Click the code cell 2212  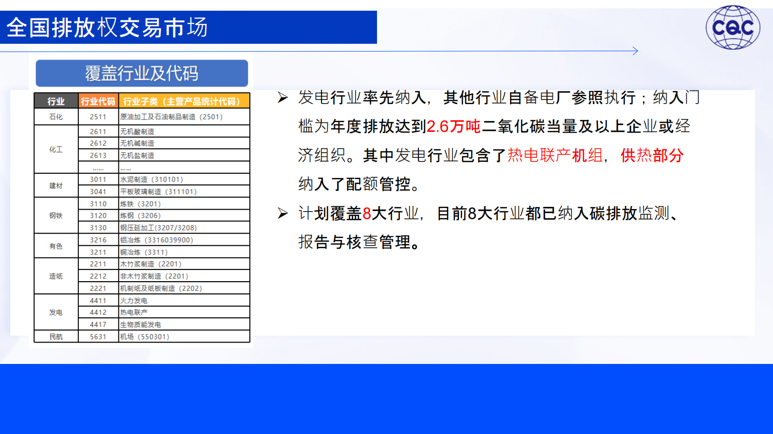pyautogui.click(x=98, y=276)
